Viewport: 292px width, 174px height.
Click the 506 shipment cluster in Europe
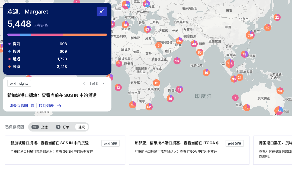point(126,5)
